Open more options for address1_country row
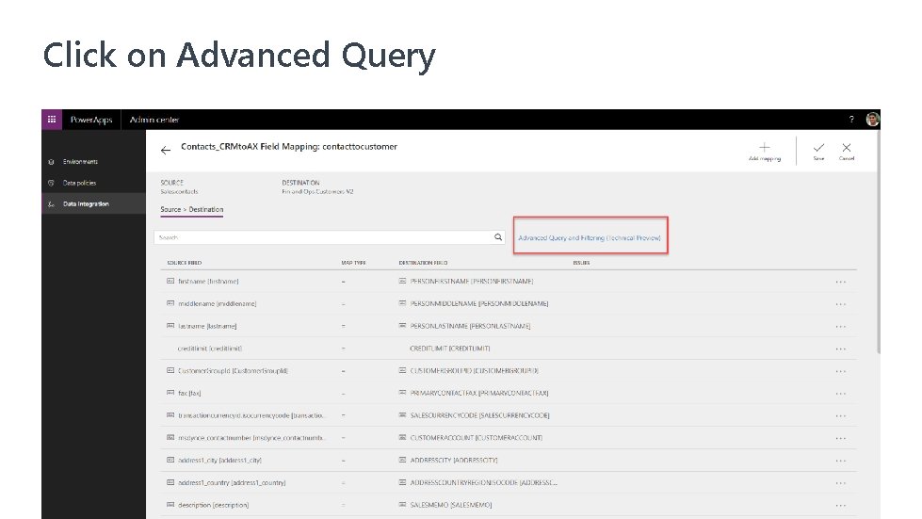 [840, 482]
